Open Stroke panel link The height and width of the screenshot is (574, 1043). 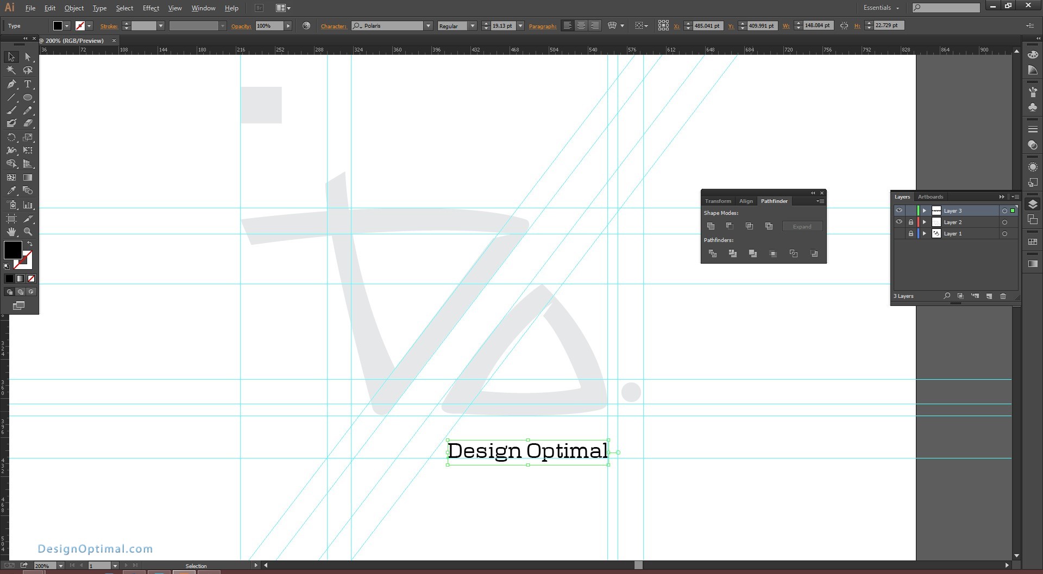click(x=109, y=26)
